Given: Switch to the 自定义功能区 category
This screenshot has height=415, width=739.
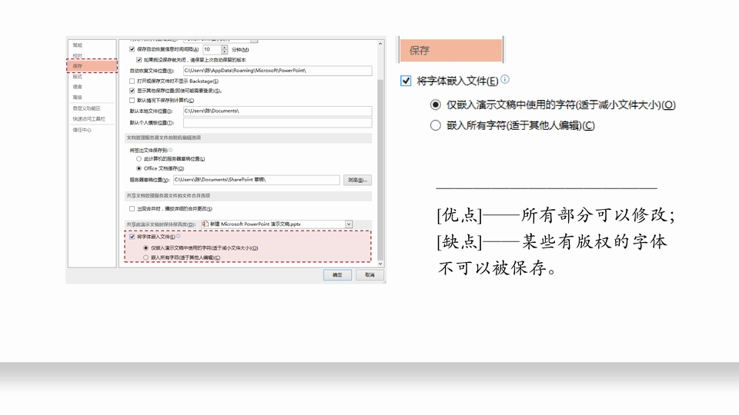Looking at the screenshot, I should [x=87, y=108].
